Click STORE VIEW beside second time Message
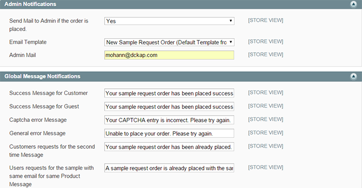This screenshot has height=188, width=362. coord(265,146)
